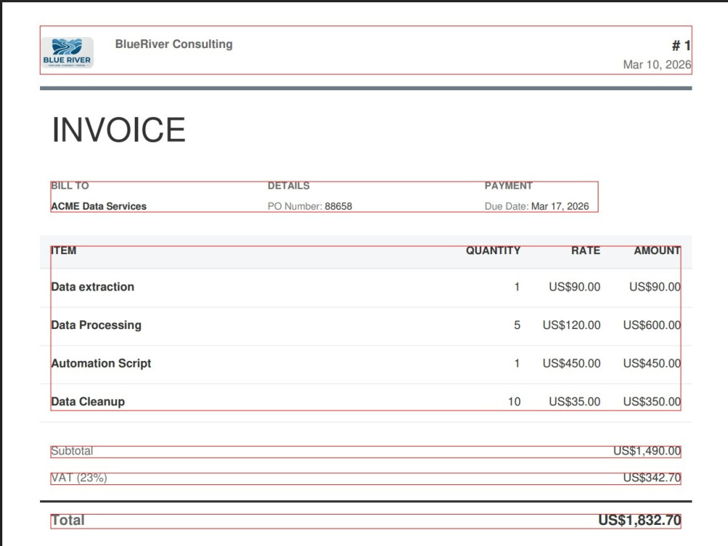Image resolution: width=728 pixels, height=546 pixels.
Task: Click the QUANTITY column header
Action: click(x=493, y=250)
